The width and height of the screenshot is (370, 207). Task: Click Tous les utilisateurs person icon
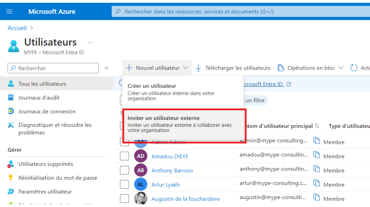click(x=11, y=83)
